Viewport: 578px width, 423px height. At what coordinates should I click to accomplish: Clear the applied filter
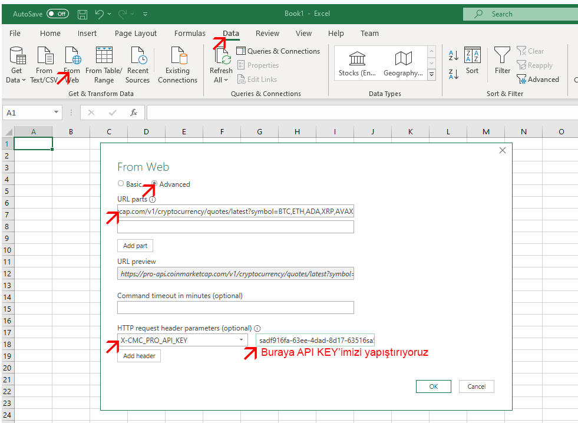(530, 51)
